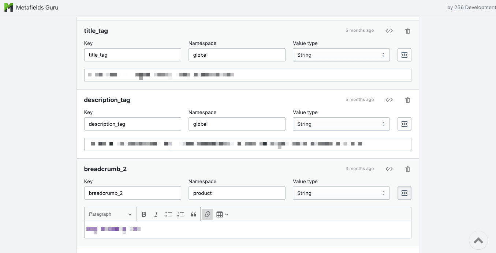Click the description_tag Namespace field
This screenshot has height=253, width=496.
[237, 124]
